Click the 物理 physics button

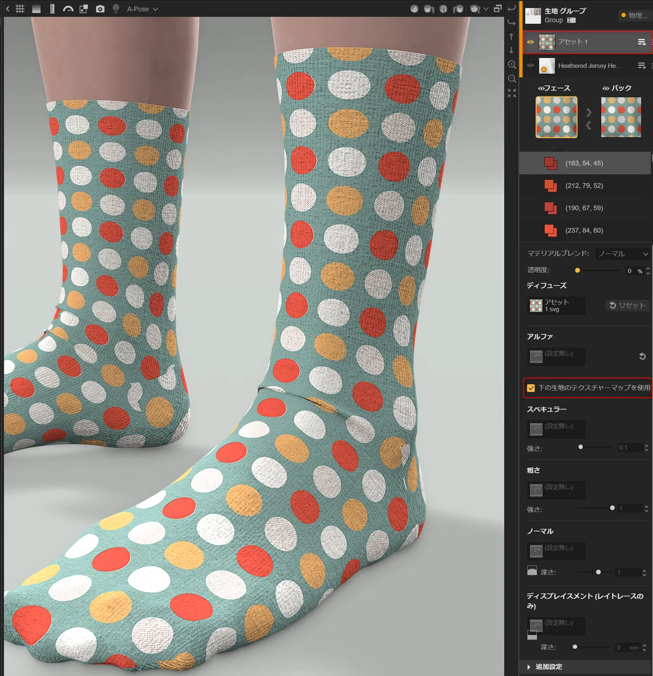tap(634, 15)
